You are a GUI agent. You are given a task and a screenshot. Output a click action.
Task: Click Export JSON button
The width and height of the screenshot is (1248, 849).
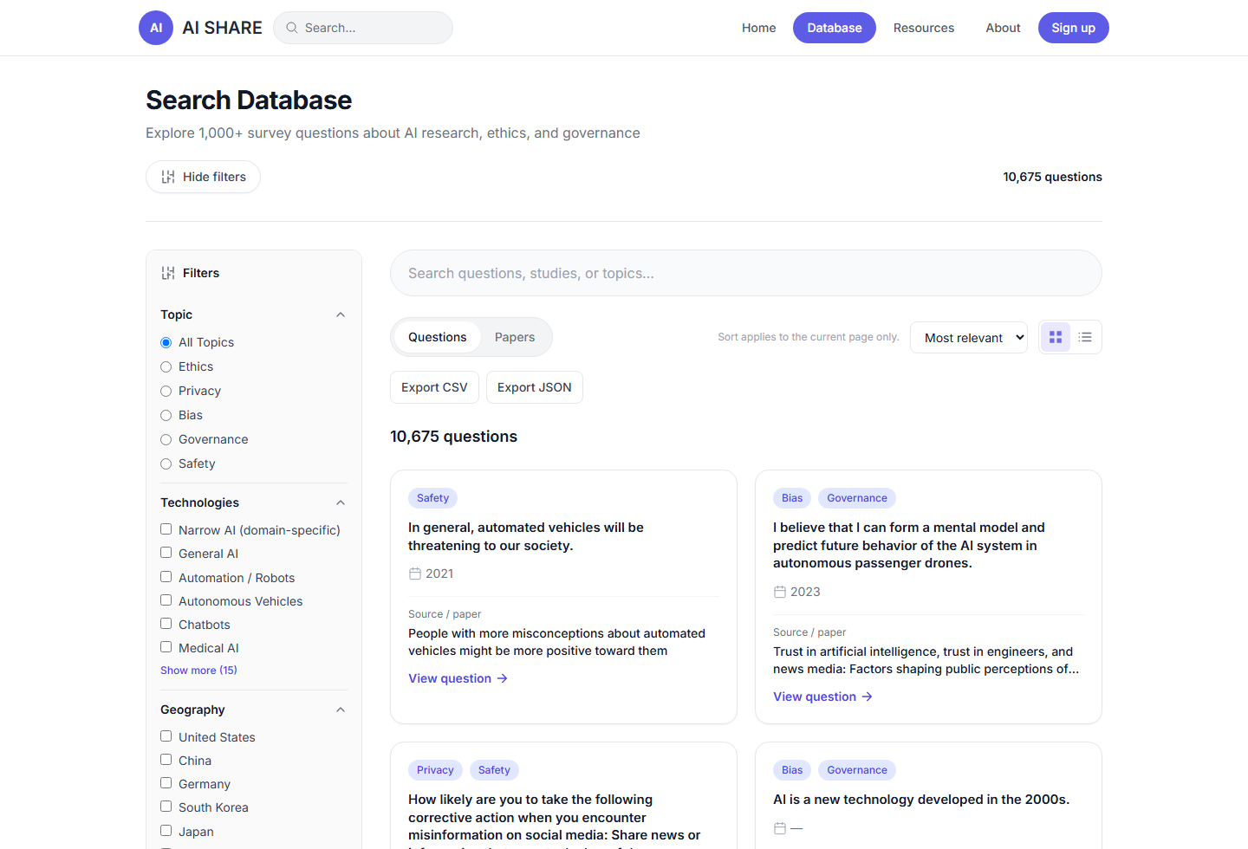point(535,387)
